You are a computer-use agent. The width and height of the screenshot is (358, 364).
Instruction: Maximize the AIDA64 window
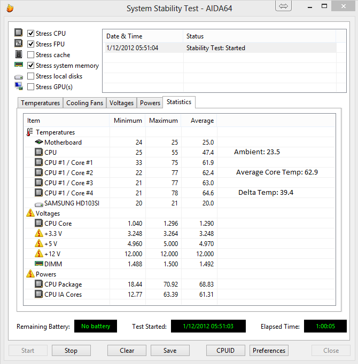(x=324, y=6)
